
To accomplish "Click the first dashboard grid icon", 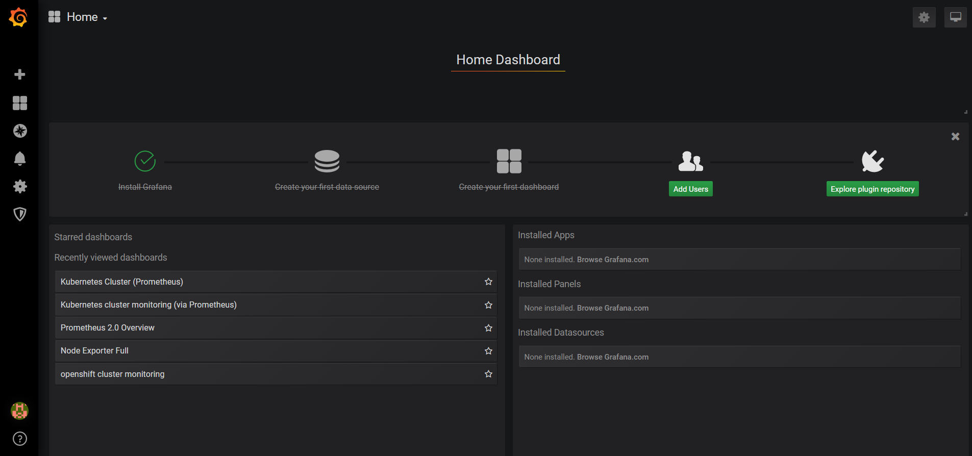I will coord(509,161).
